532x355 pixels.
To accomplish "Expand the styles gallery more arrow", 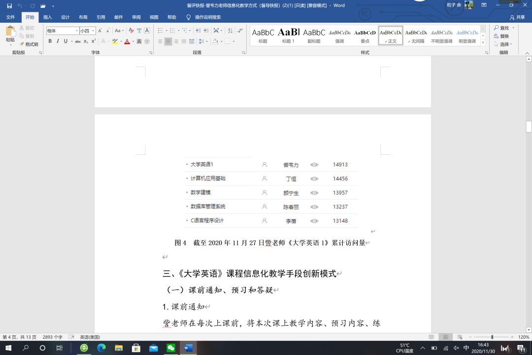I will click(x=483, y=42).
